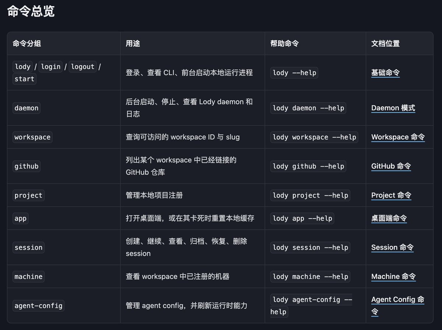This screenshot has width=442, height=330.
Task: Click the 管理 agent config description
Action: point(186,306)
